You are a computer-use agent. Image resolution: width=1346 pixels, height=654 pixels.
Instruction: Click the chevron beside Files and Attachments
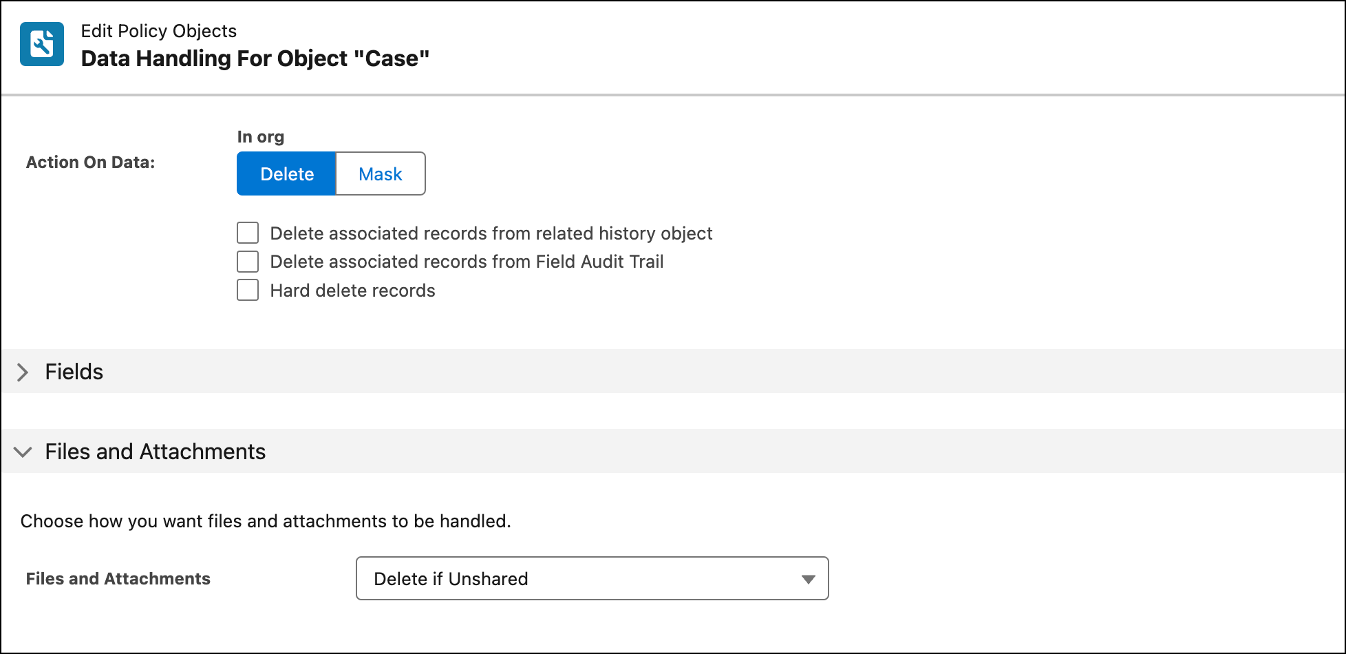point(23,452)
